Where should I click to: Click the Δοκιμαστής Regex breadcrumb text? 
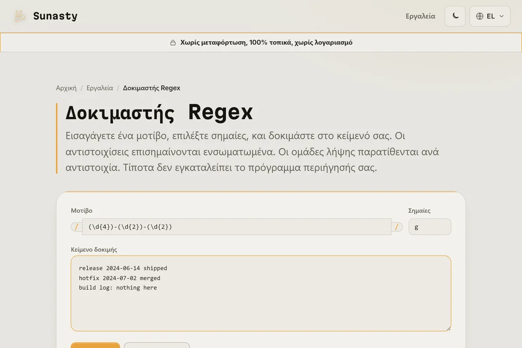click(151, 88)
